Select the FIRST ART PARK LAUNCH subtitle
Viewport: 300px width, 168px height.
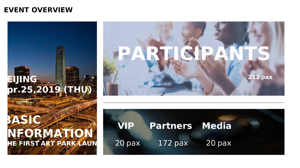[52, 143]
